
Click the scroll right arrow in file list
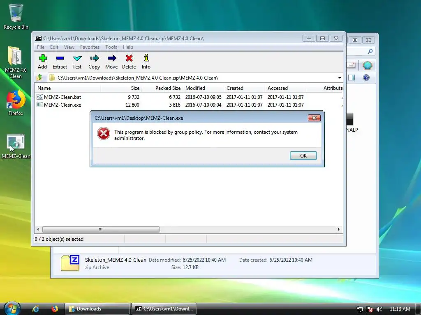pyautogui.click(x=339, y=229)
